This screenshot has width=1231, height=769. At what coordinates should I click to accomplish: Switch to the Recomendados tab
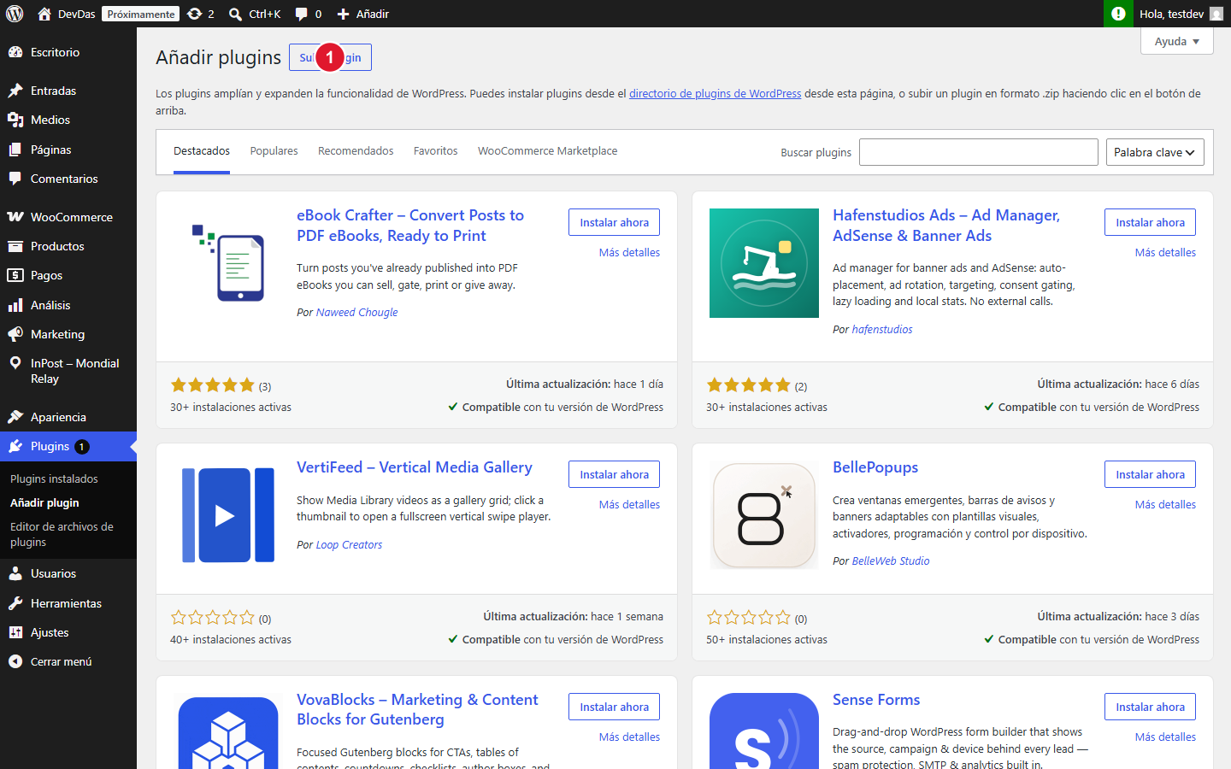click(x=356, y=151)
